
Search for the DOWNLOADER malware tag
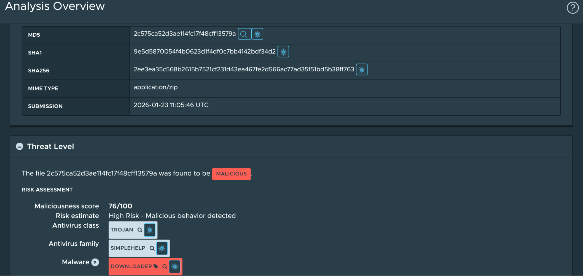coord(165,267)
